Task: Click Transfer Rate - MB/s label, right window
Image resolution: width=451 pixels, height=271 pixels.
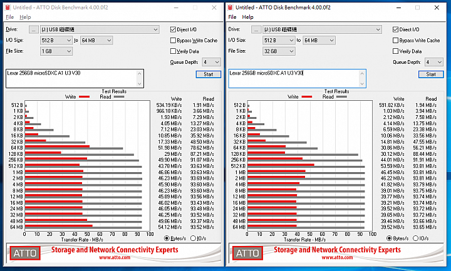Action: [304, 240]
